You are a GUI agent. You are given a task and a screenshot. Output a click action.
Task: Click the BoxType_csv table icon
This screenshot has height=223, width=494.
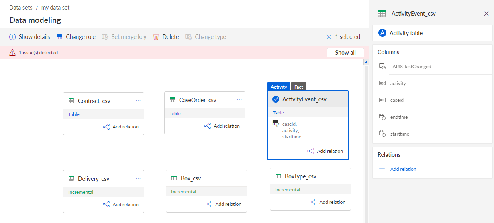(x=278, y=176)
